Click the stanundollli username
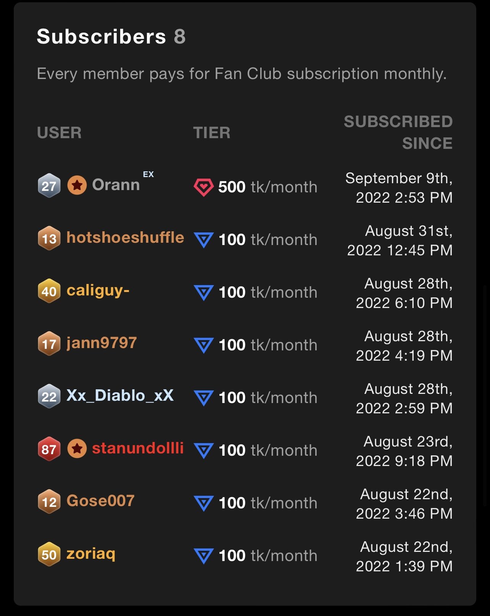Screen dimensions: 490x616 (x=138, y=448)
